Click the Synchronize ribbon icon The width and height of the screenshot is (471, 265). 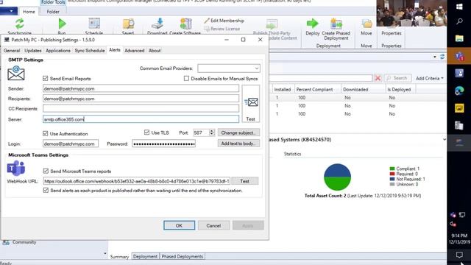[20, 24]
